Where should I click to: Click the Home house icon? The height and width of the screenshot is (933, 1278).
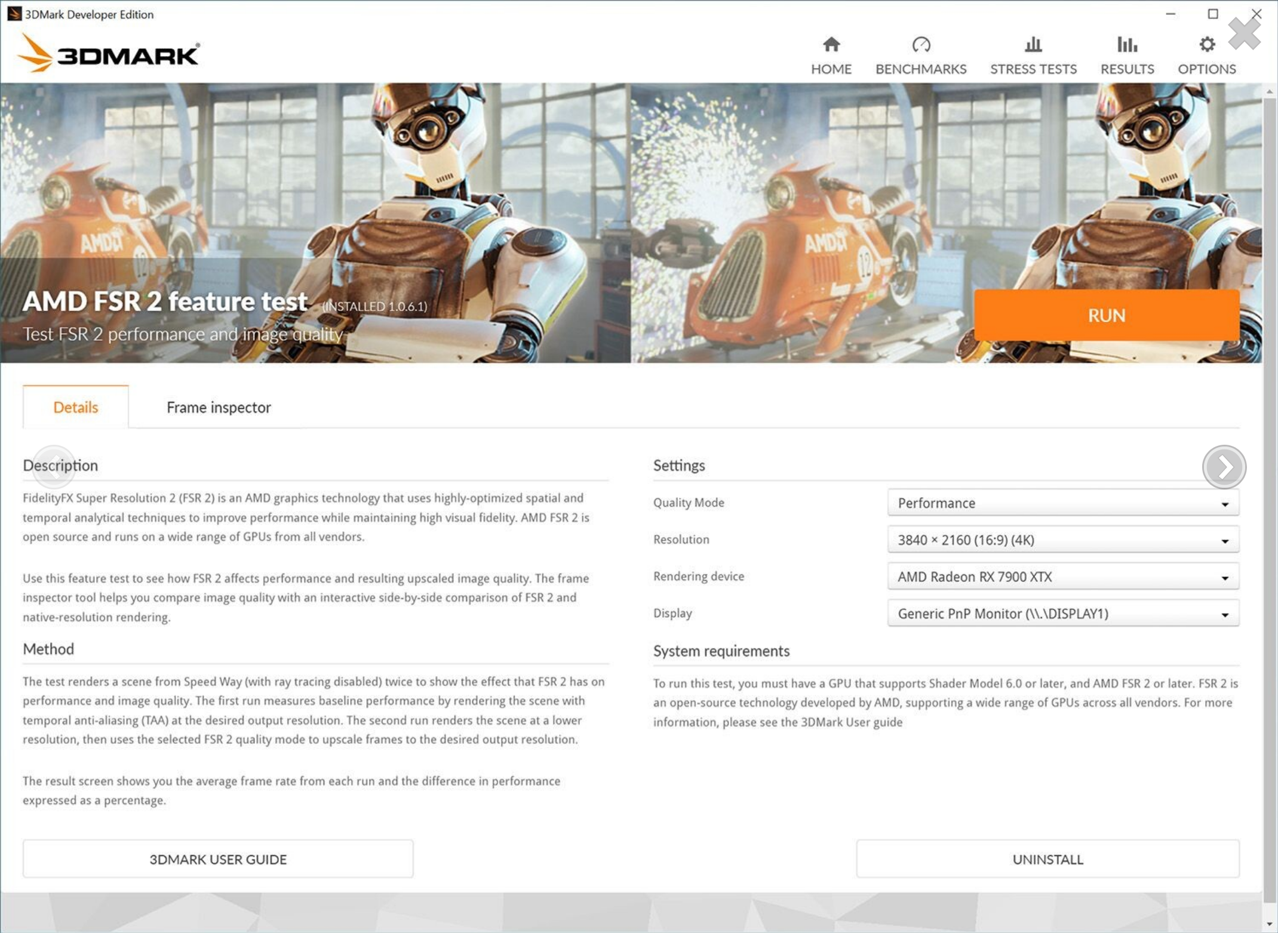831,45
